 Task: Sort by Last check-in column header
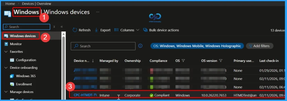pyautogui.click(x=269, y=61)
